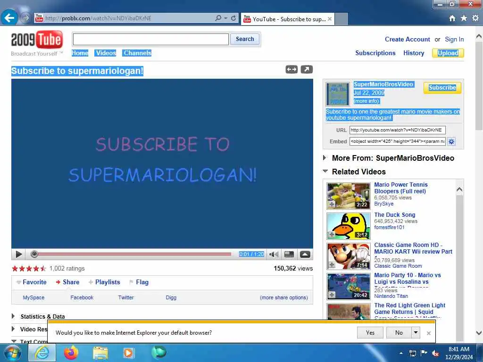Click the related videos list scrollbar
483x362 pixels.
(459, 260)
